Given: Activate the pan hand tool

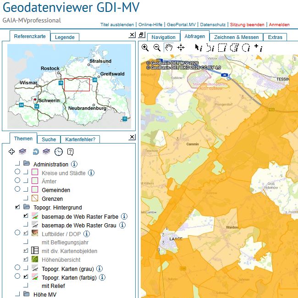Looking at the screenshot, I should (x=169, y=48).
